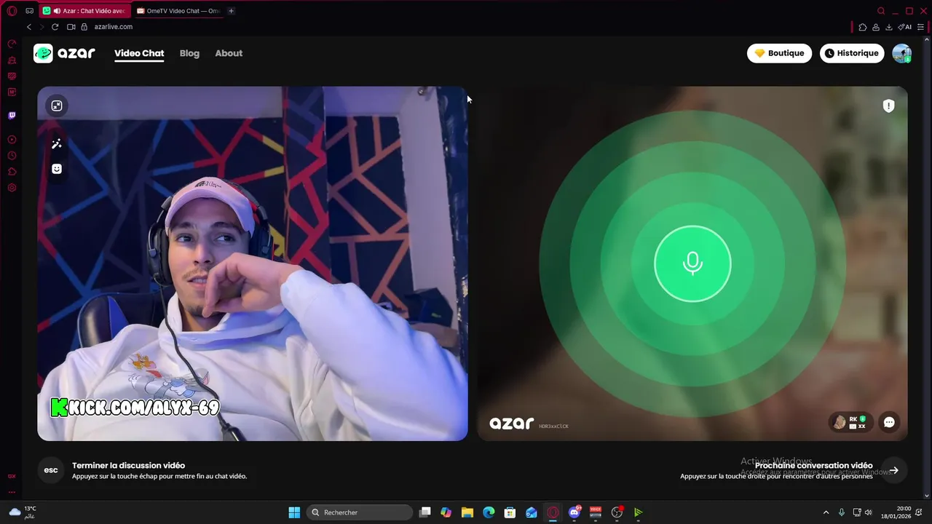Open Task View on the taskbar
Screen dimensions: 932x524
425,512
